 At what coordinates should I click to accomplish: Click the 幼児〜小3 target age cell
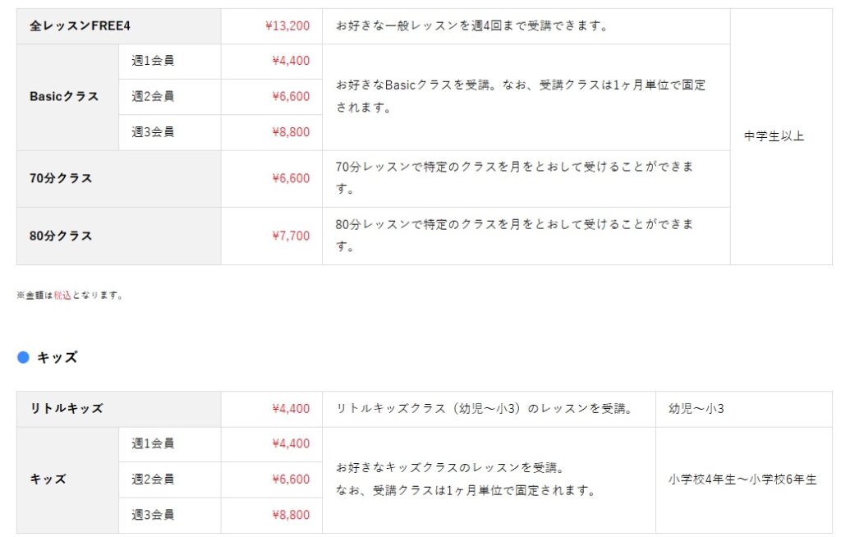696,408
